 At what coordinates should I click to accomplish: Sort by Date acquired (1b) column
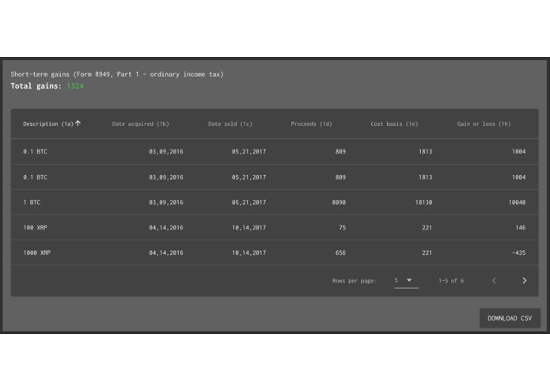point(140,123)
